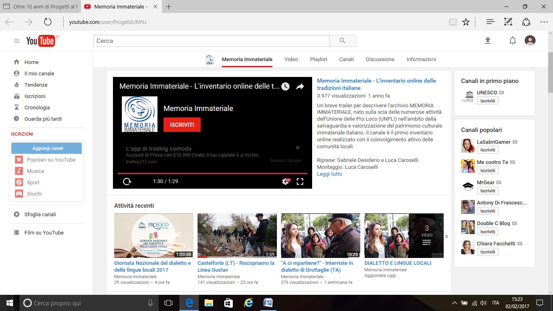Open the DIALETTO E LINGUE LOCALI playlist thumbnail
The height and width of the screenshot is (311, 553).
point(404,236)
